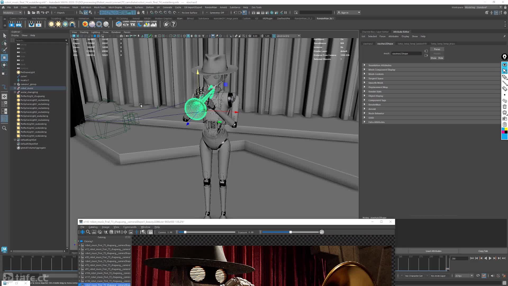Switch to Channel Box / Layer Editor tab

click(375, 32)
